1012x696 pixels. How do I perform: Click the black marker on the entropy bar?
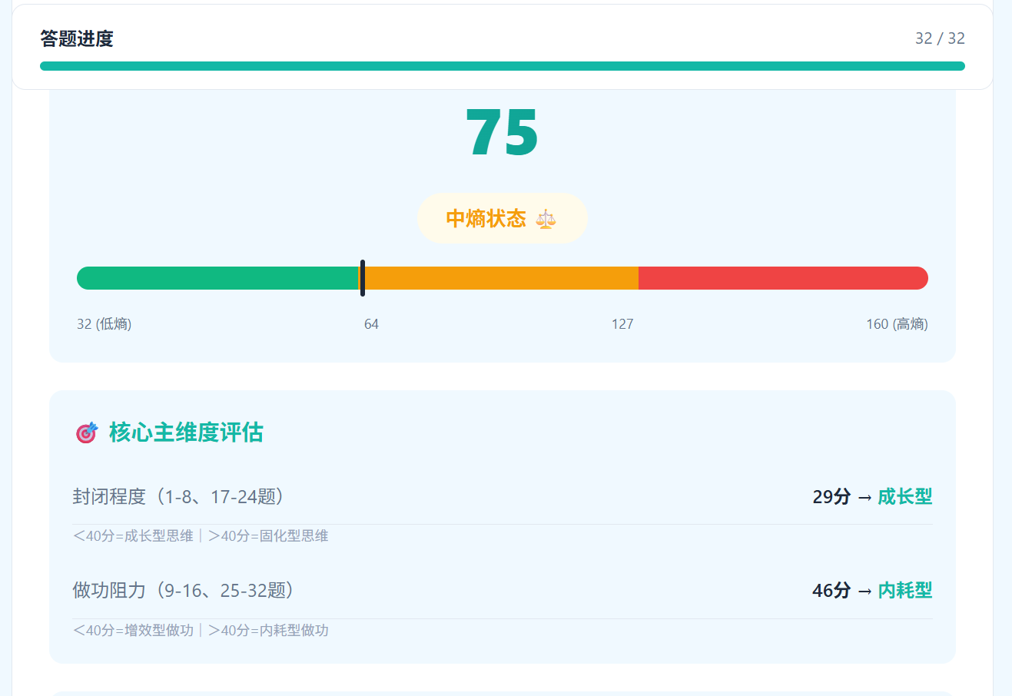[363, 278]
